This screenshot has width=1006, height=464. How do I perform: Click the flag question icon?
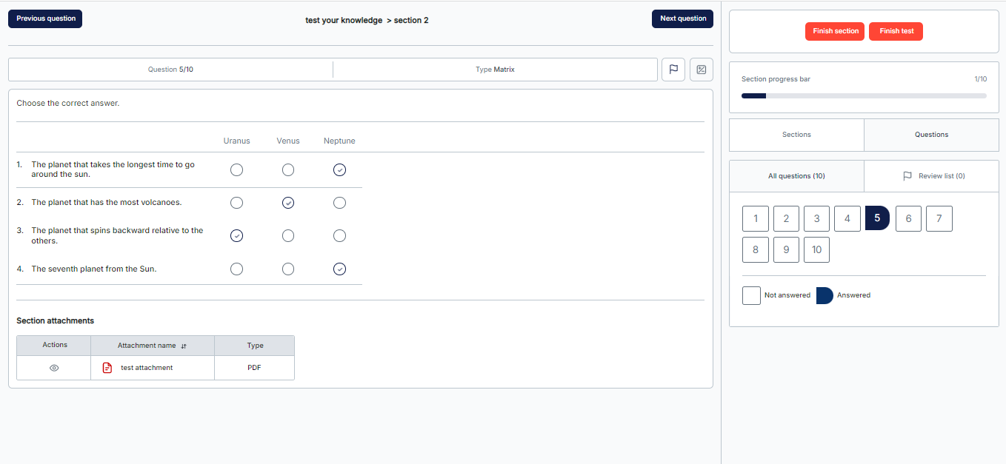pos(673,70)
